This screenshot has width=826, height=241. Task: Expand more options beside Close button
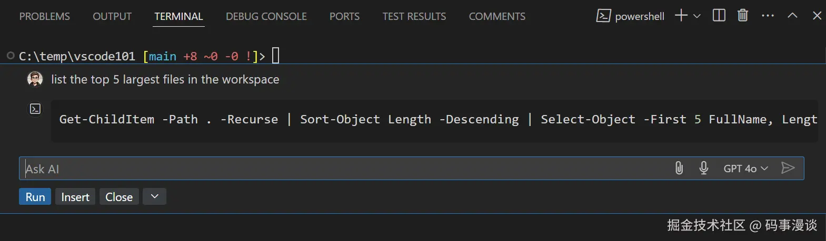pyautogui.click(x=154, y=196)
